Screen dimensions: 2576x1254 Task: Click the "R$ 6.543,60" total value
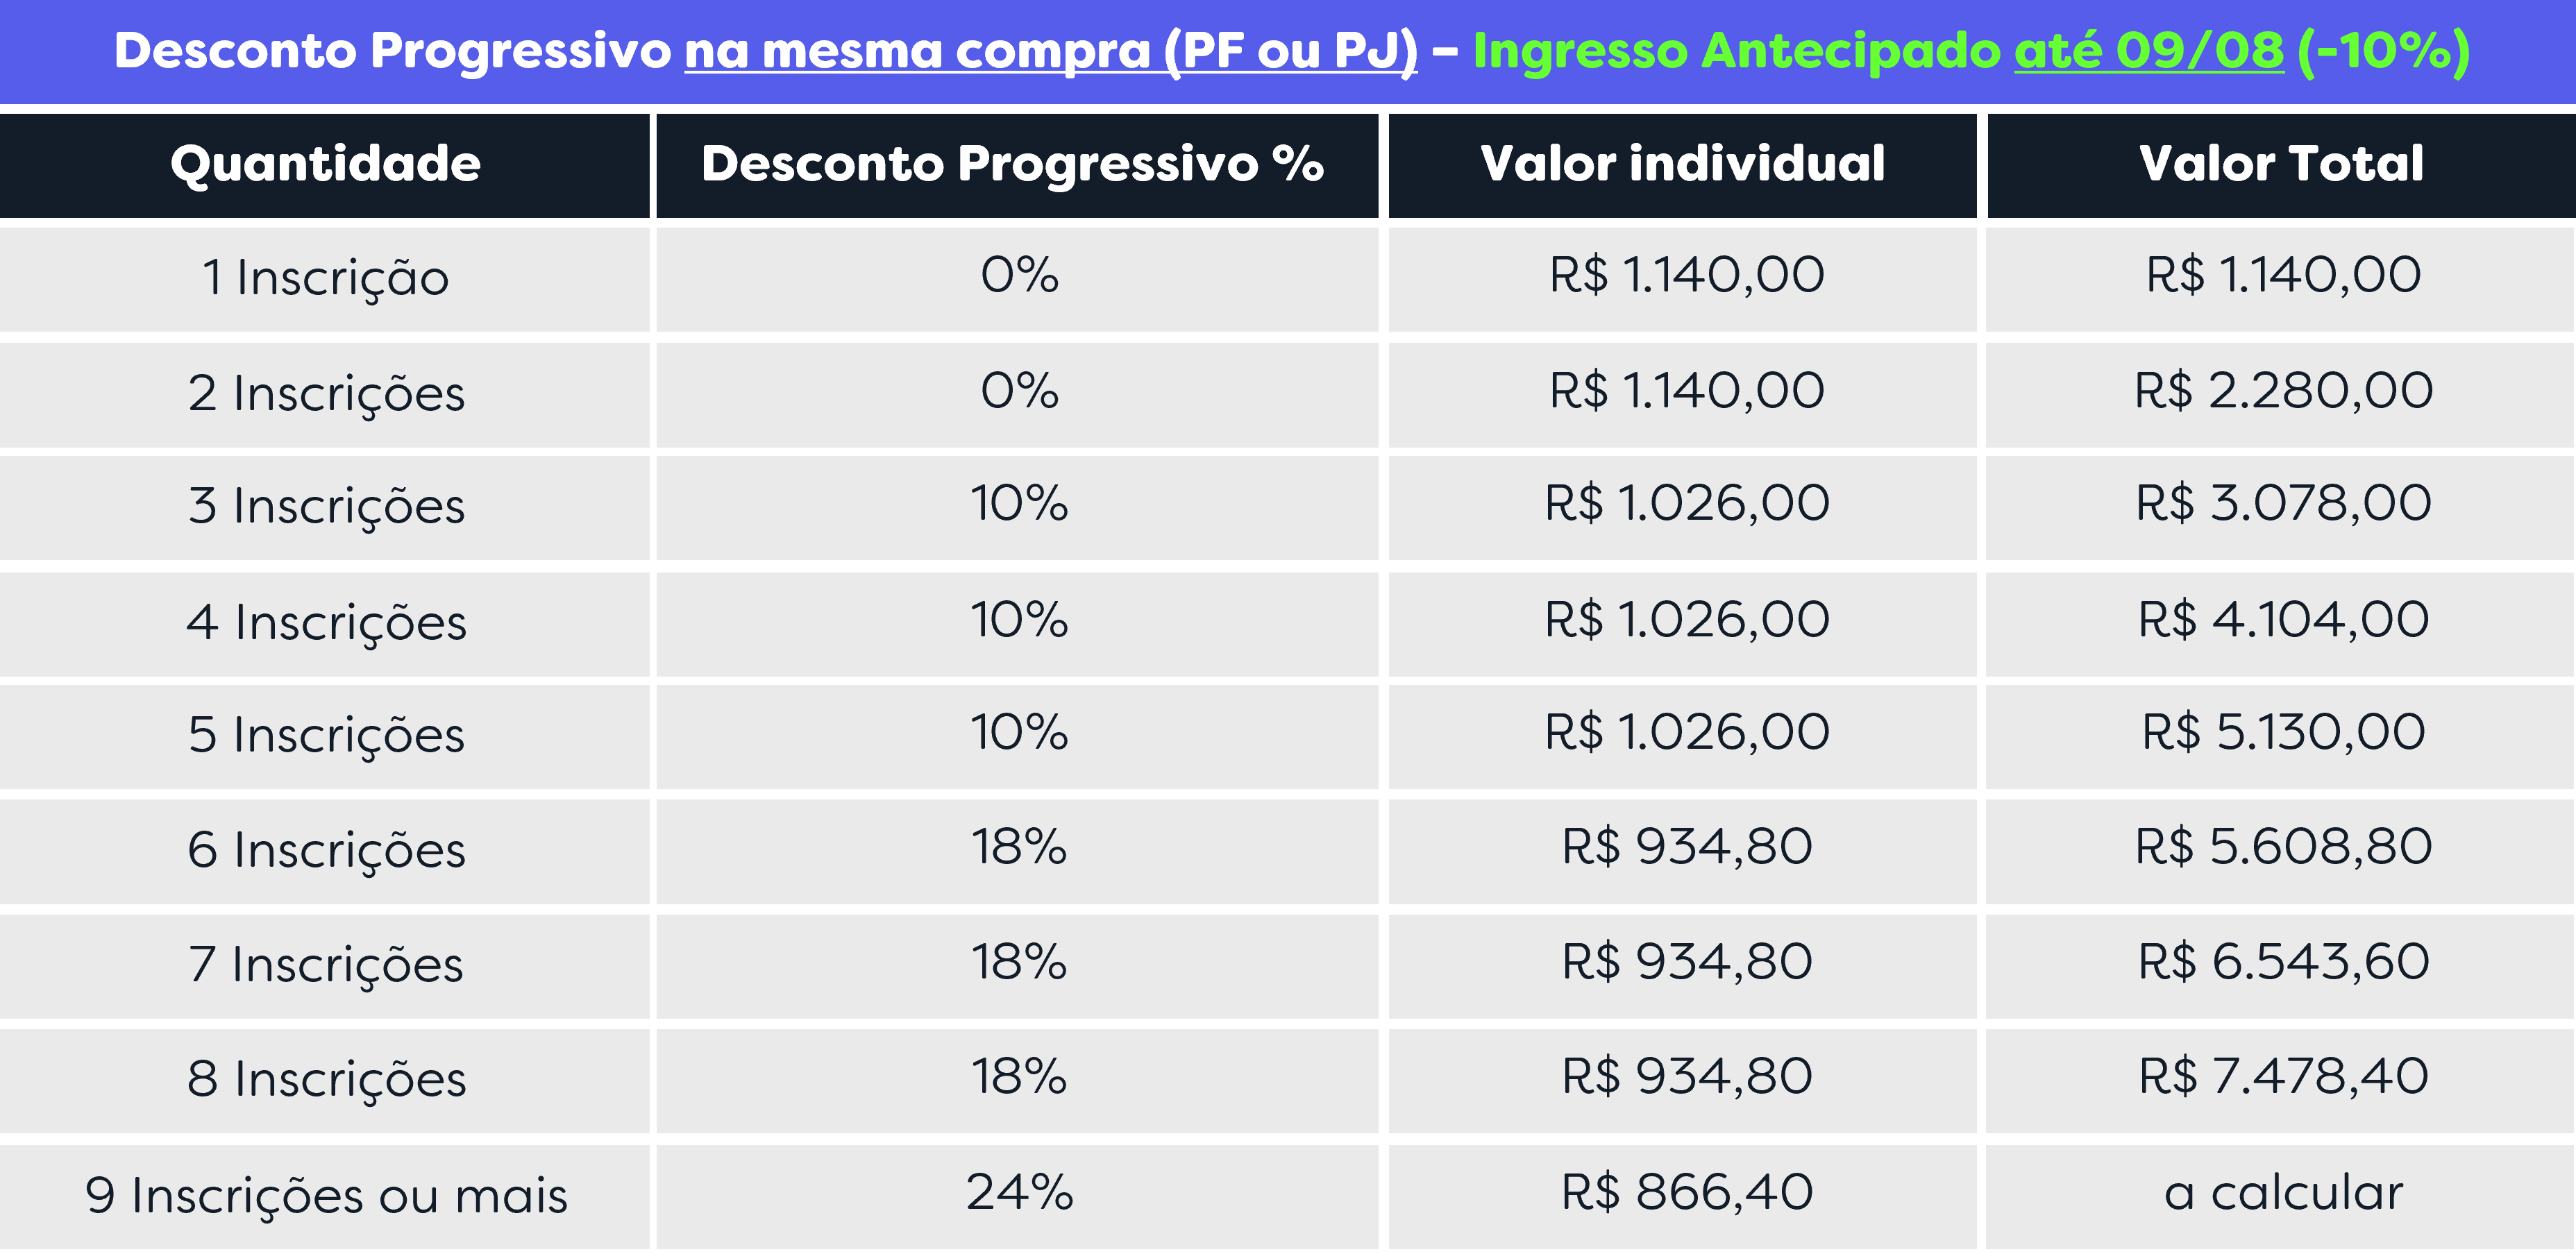2282,962
